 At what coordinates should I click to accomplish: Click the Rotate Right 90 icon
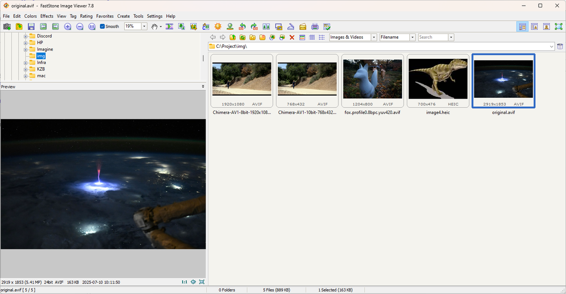click(254, 27)
